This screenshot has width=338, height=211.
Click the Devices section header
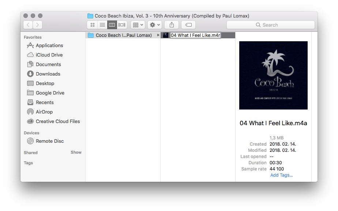31,133
